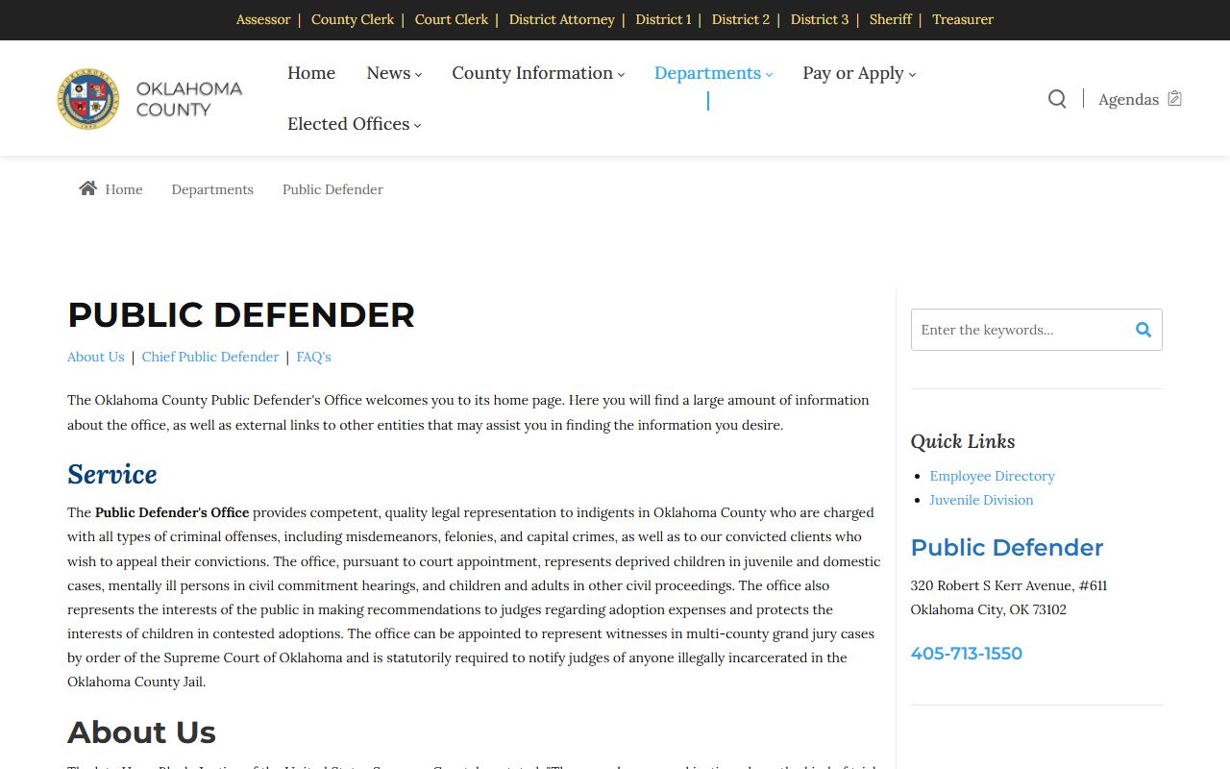
Task: Open the News menu
Action: coord(388,73)
